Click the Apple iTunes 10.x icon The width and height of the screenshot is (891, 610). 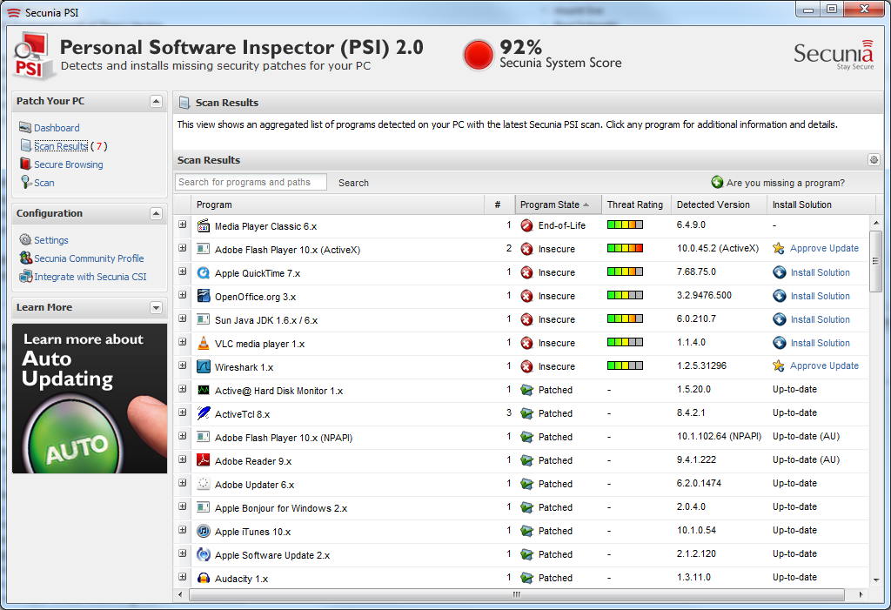pos(204,531)
